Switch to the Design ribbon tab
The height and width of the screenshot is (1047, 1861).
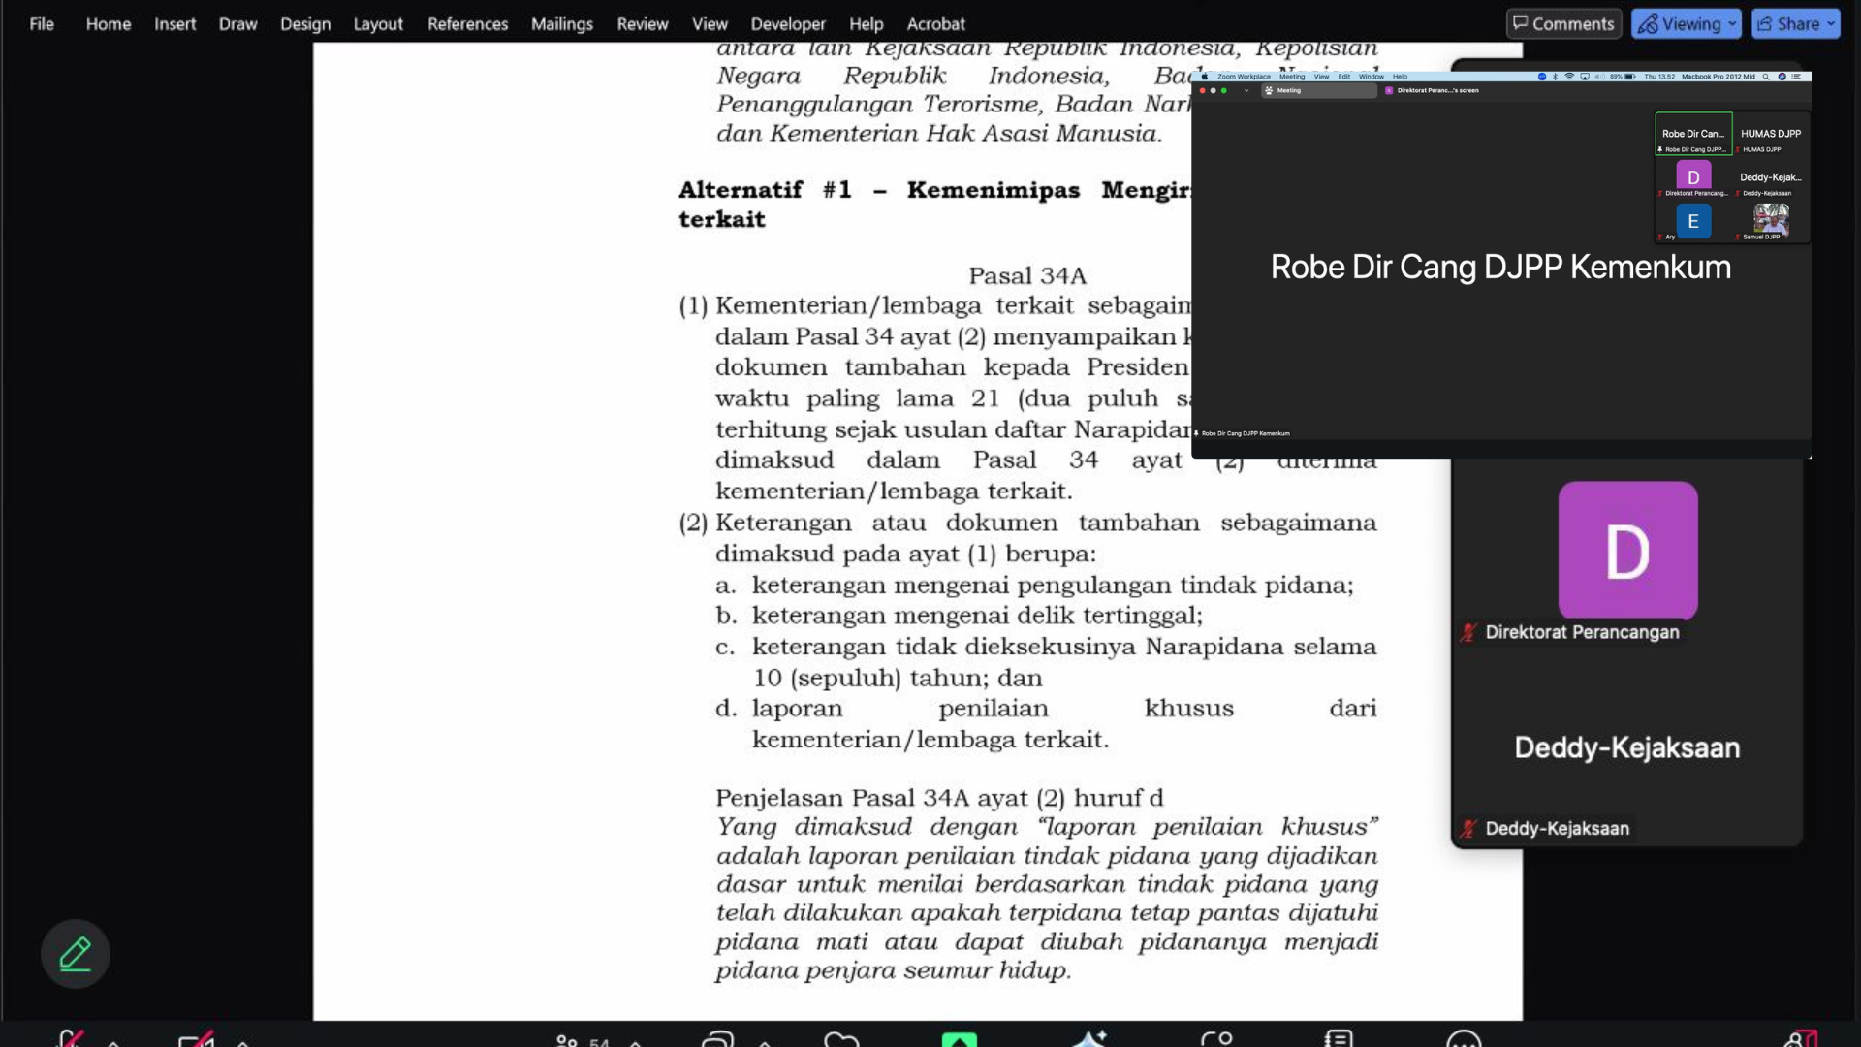[x=305, y=23]
